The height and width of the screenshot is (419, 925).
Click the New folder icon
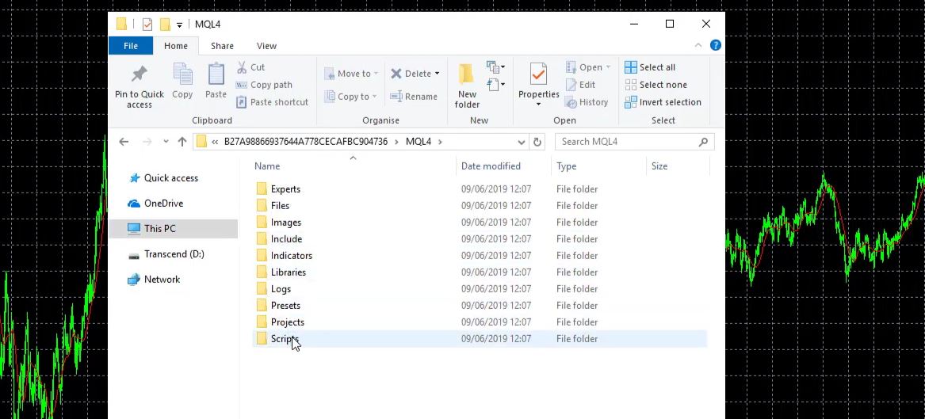coord(467,75)
